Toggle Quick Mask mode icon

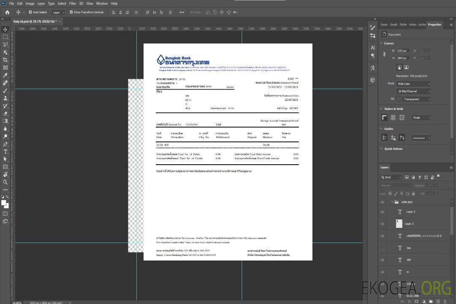click(5, 214)
